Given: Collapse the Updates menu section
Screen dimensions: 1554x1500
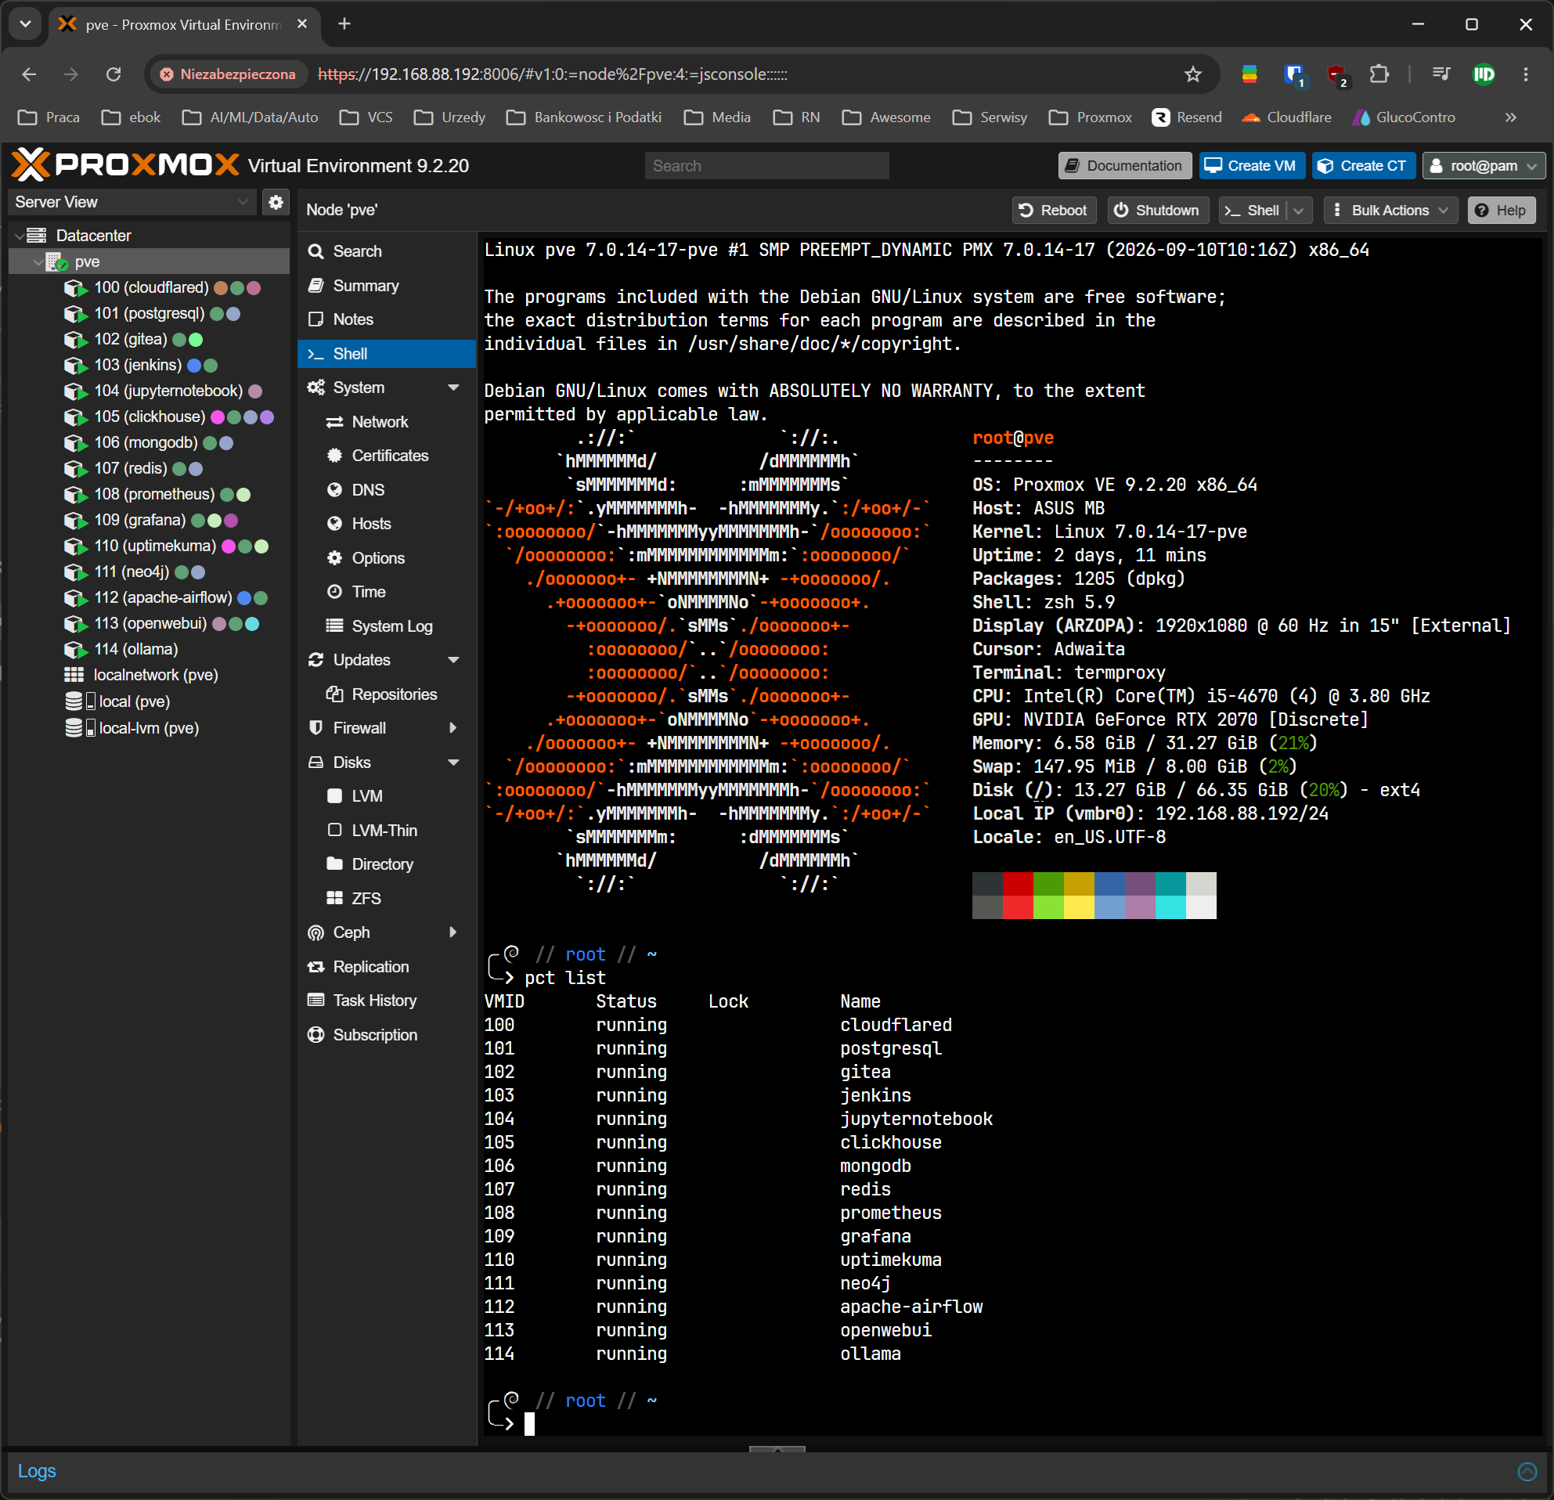Looking at the screenshot, I should pyautogui.click(x=453, y=660).
